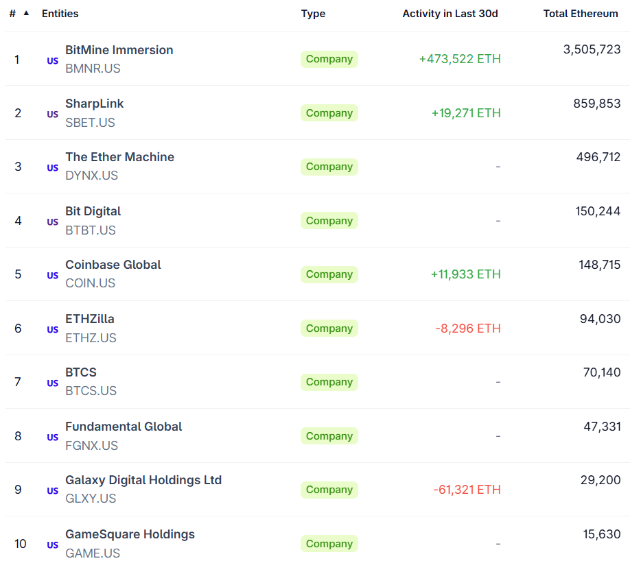Image resolution: width=630 pixels, height=561 pixels.
Task: Click the Type column header
Action: tap(313, 13)
